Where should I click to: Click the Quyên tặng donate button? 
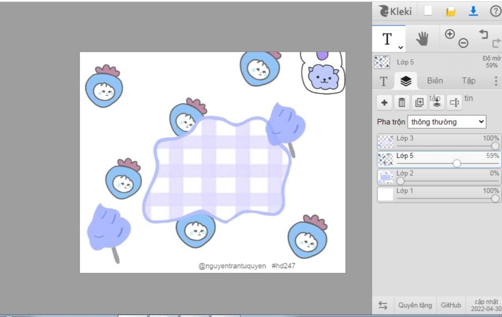(415, 305)
